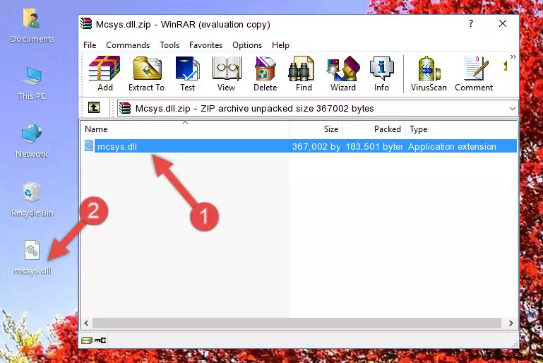Click the 367,002 size cell

point(316,146)
